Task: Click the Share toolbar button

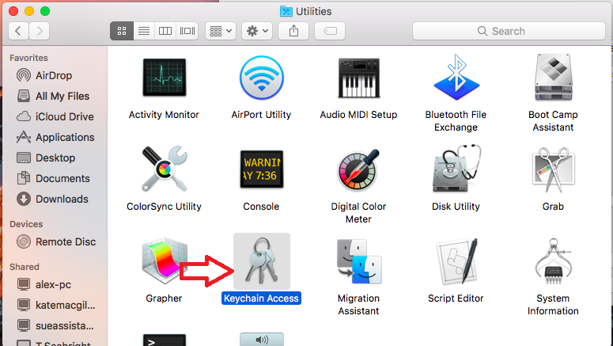Action: pos(293,31)
